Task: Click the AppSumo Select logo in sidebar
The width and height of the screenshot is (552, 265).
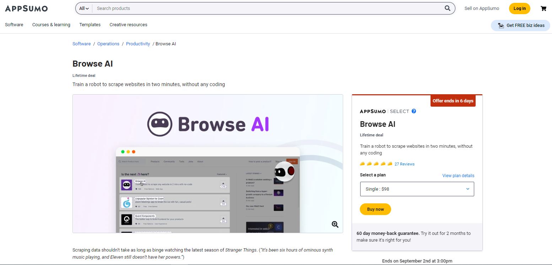Action: pos(385,111)
